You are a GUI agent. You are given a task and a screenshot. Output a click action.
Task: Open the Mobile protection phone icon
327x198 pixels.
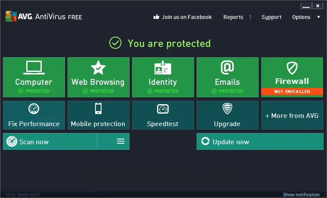(x=98, y=108)
